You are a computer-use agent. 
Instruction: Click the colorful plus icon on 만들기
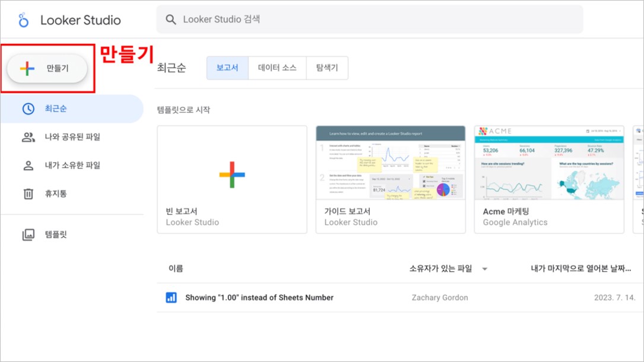pos(27,68)
